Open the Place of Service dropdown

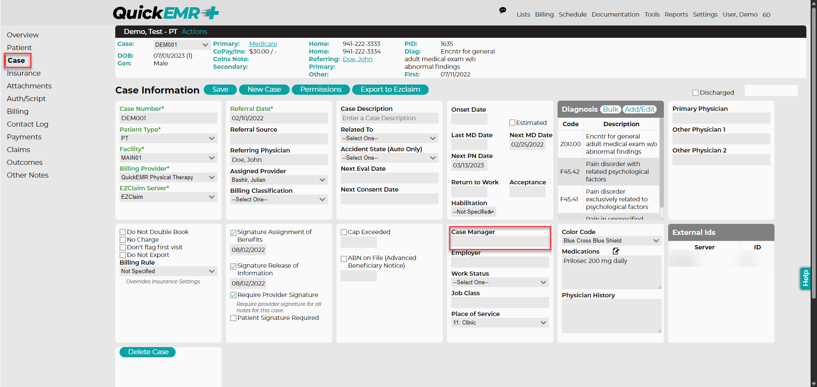[x=500, y=322]
